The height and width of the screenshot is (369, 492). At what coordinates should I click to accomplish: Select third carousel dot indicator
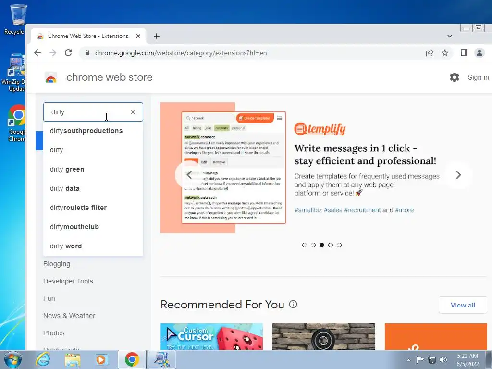[x=322, y=245]
